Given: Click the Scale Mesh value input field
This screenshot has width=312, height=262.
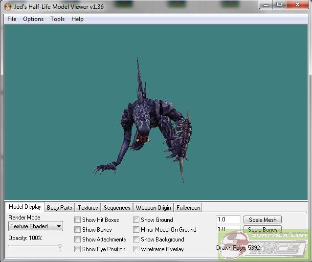Looking at the screenshot, I should coord(228,220).
